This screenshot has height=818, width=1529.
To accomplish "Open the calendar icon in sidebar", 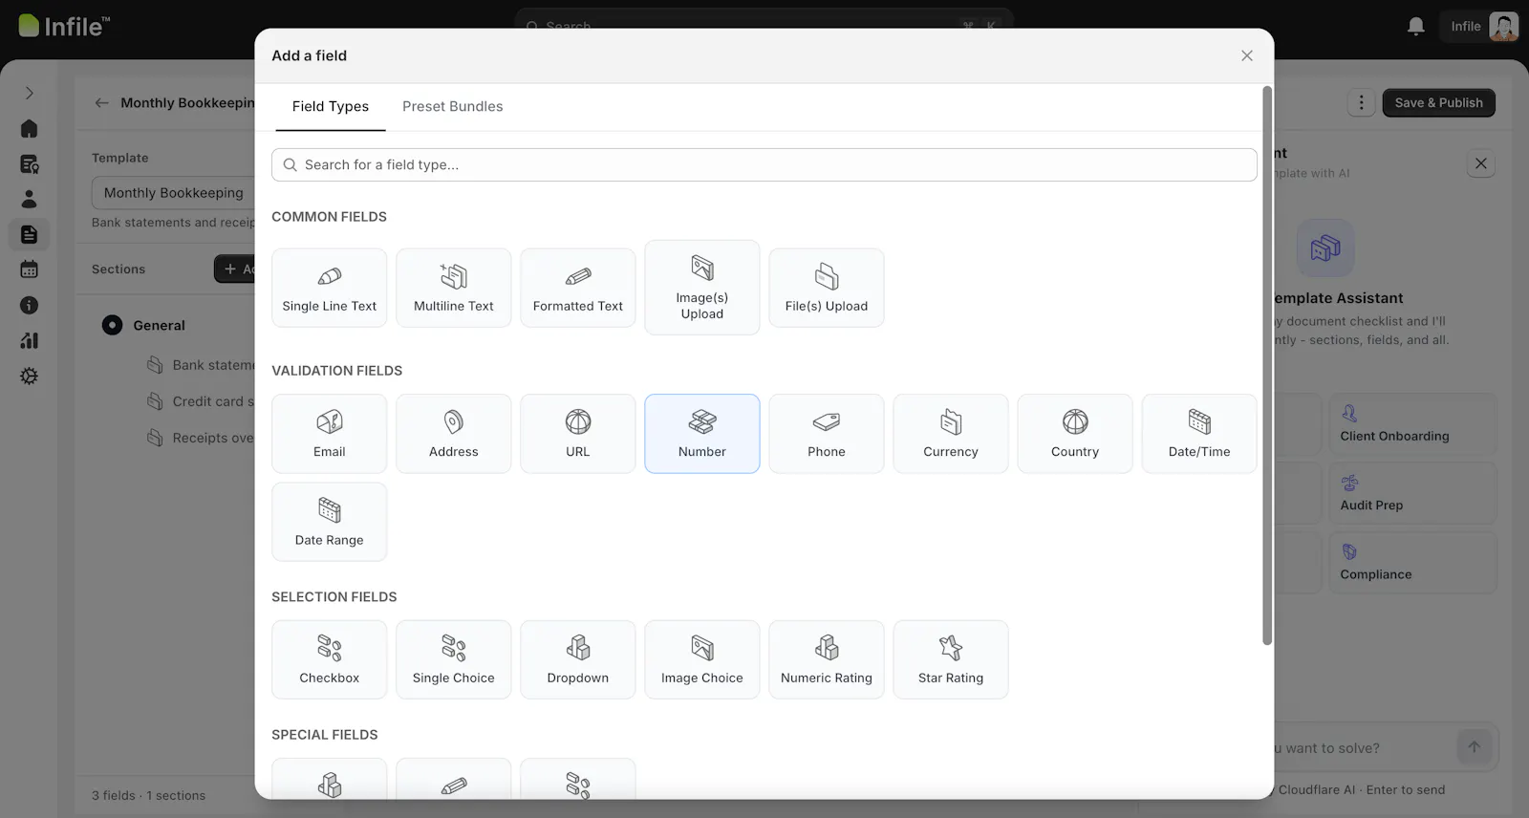I will (x=29, y=269).
